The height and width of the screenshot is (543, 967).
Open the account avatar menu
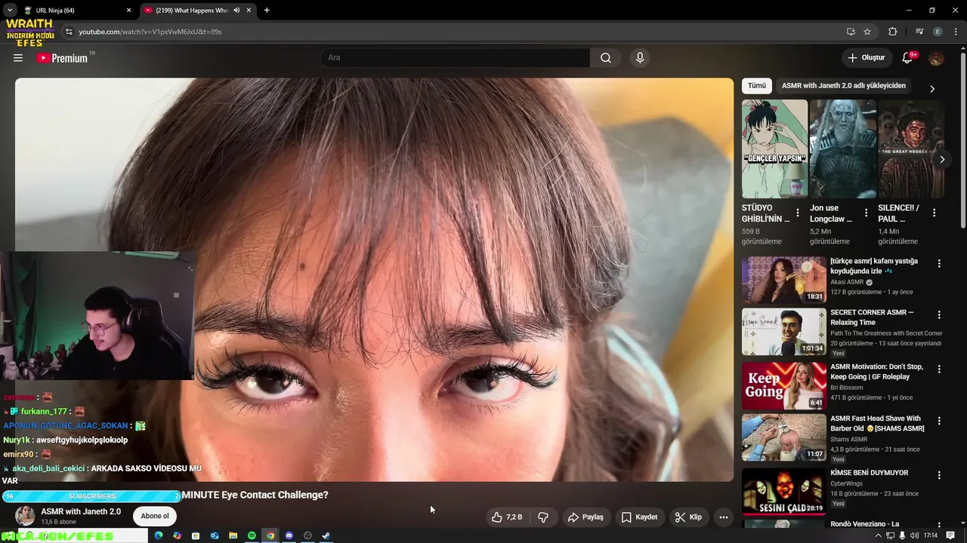coord(936,58)
